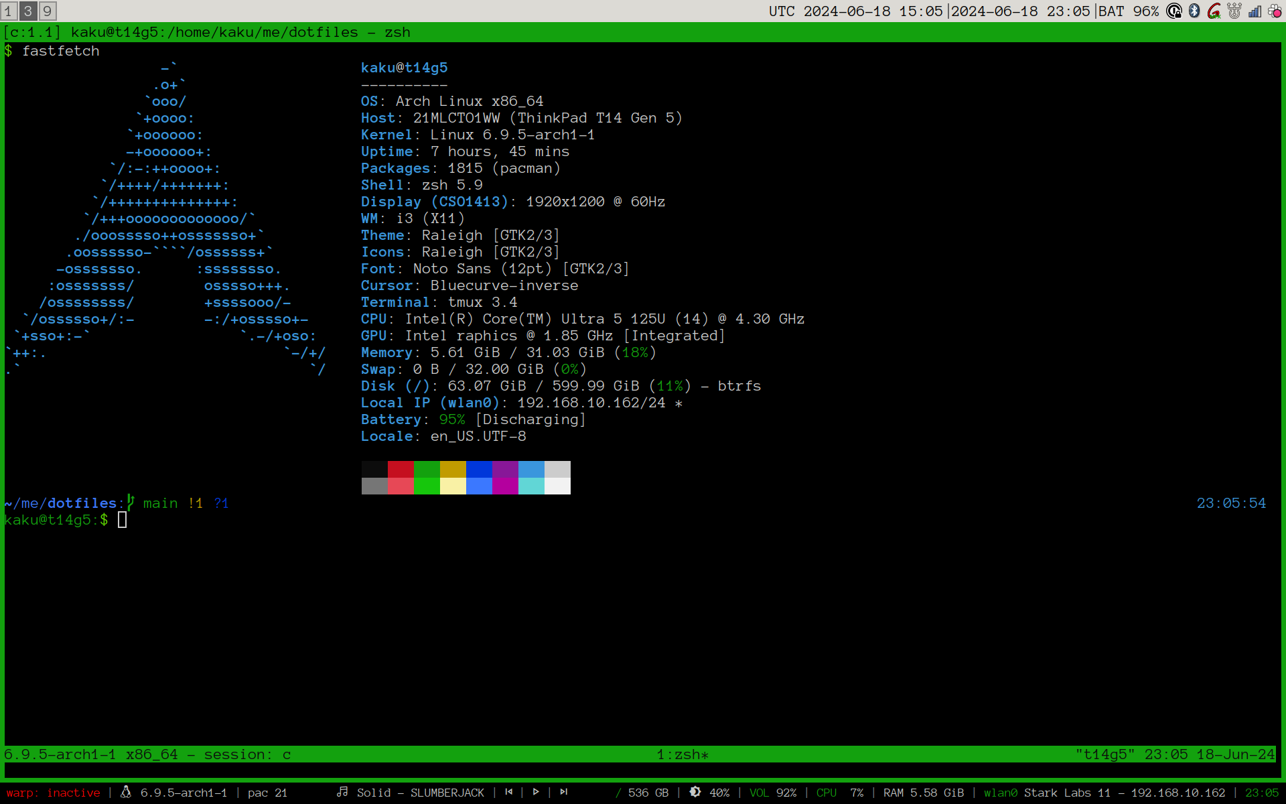This screenshot has height=804, width=1286.
Task: Click the warp inactive status
Action: pyautogui.click(x=53, y=793)
